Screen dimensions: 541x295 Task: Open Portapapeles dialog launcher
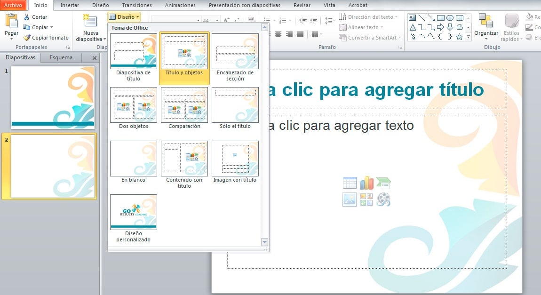point(68,47)
